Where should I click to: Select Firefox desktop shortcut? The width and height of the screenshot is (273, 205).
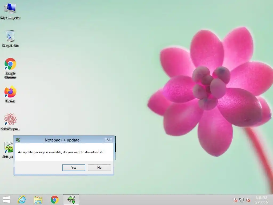[x=10, y=94]
